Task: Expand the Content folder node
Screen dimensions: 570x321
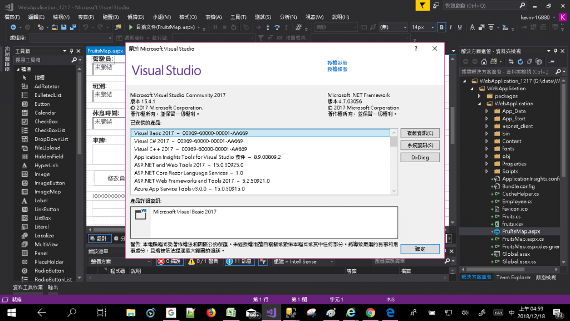Action: coord(487,141)
